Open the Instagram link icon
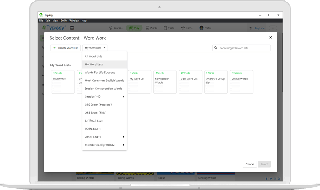Screen dimensions: 320x190 point(275,179)
